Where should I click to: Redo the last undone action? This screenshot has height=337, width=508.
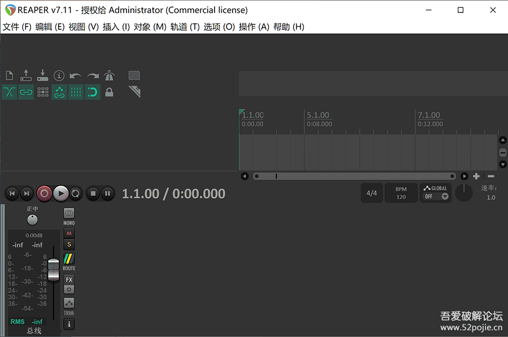[93, 76]
